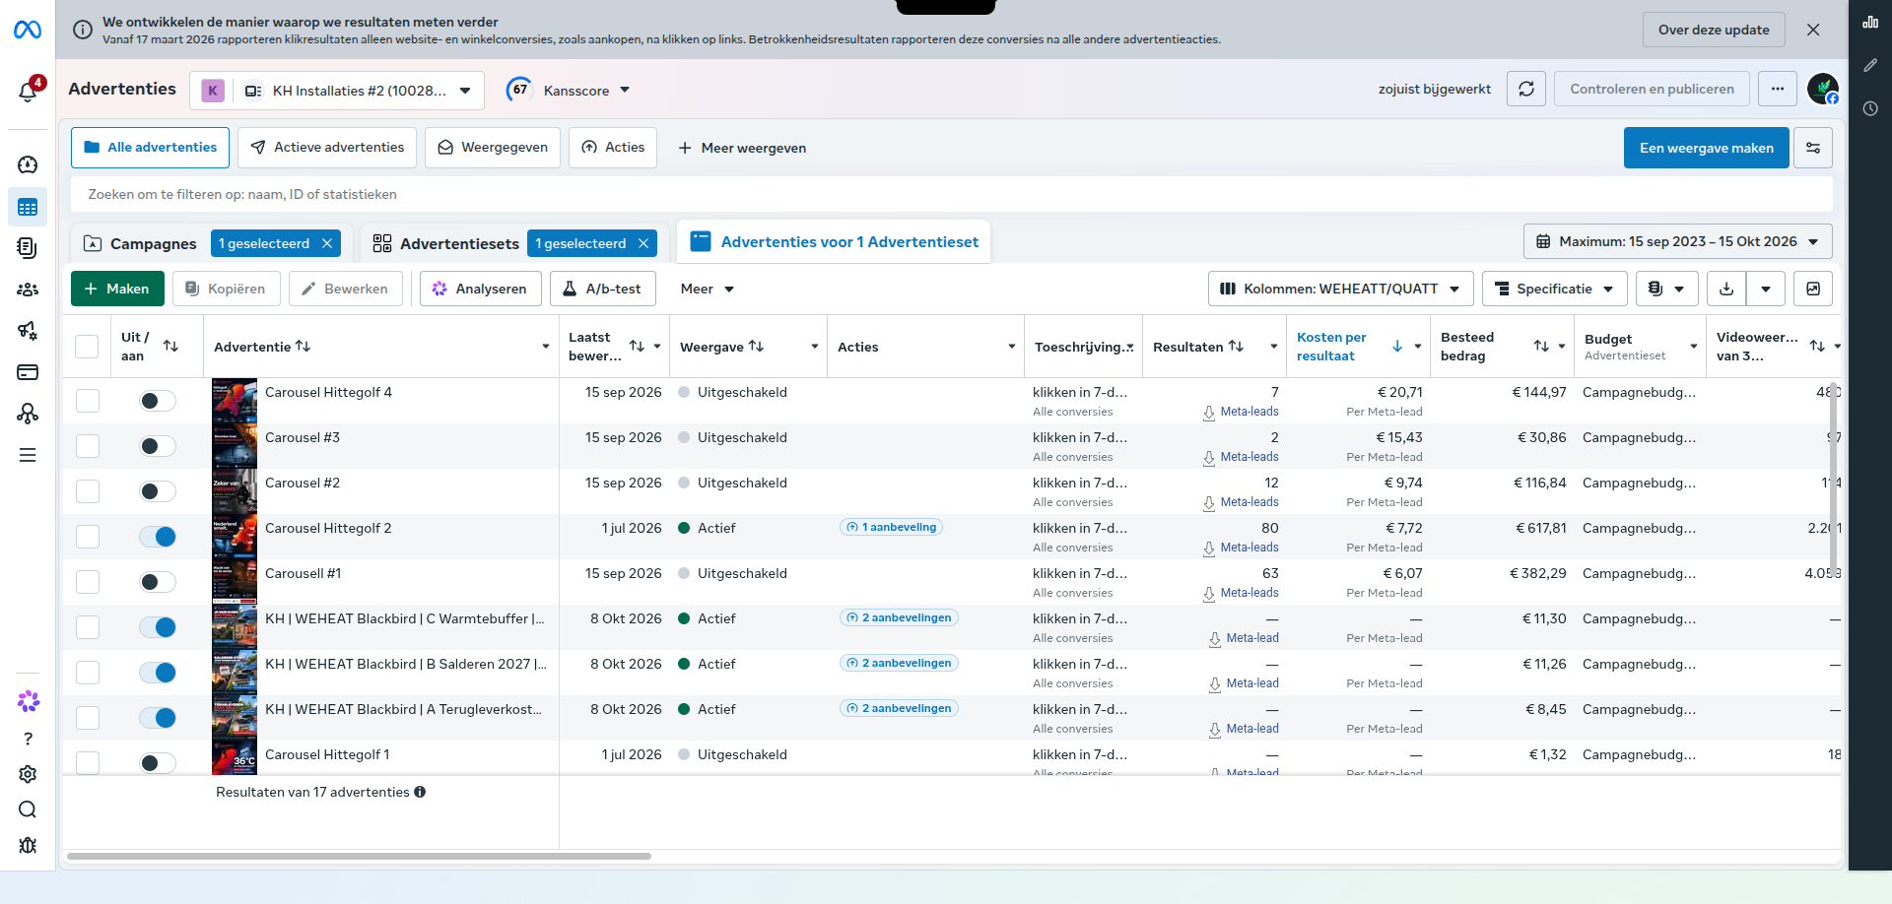This screenshot has height=904, width=1892.
Task: Click Een weergave maken button
Action: (x=1706, y=148)
